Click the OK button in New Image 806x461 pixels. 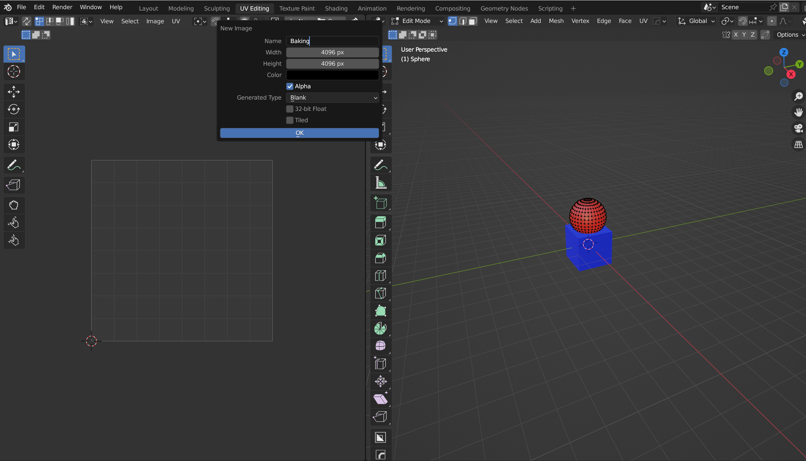299,133
